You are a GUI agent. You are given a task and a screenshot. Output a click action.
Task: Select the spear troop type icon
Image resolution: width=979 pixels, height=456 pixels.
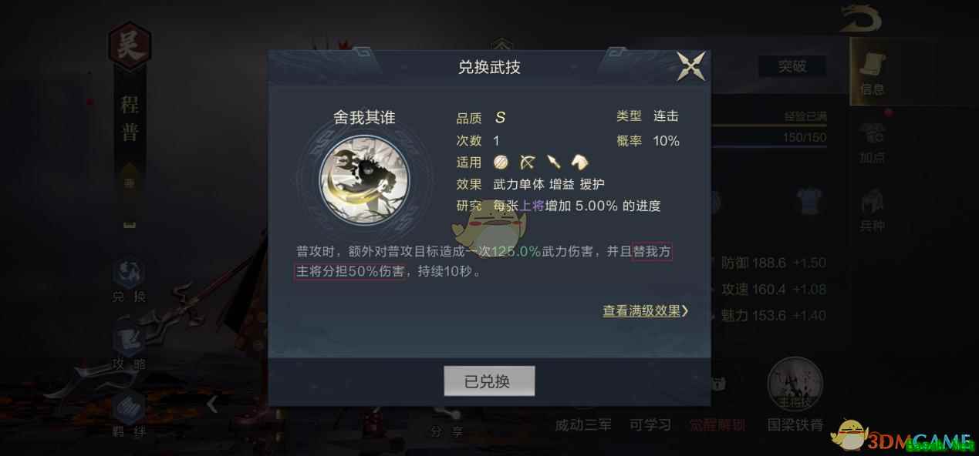[553, 162]
